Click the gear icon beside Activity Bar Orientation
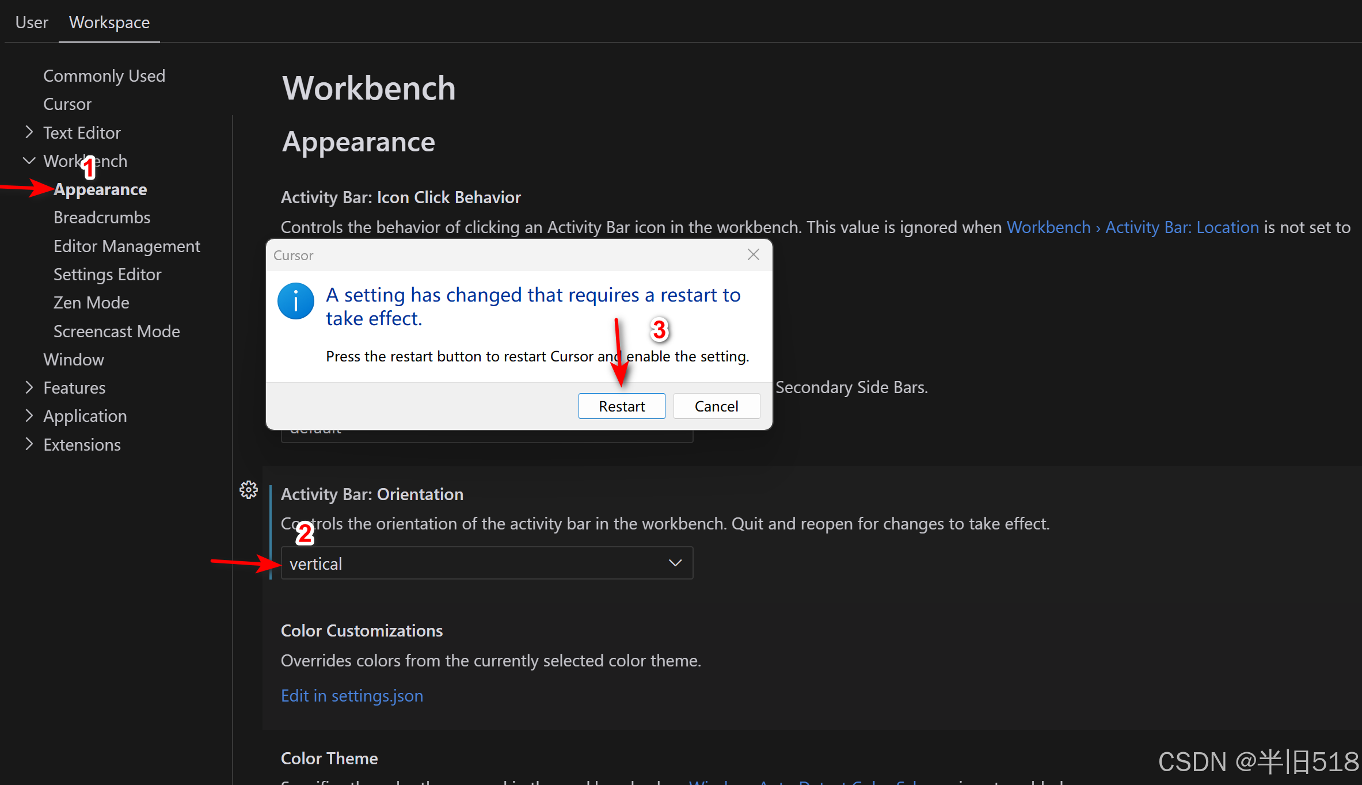 coord(249,490)
